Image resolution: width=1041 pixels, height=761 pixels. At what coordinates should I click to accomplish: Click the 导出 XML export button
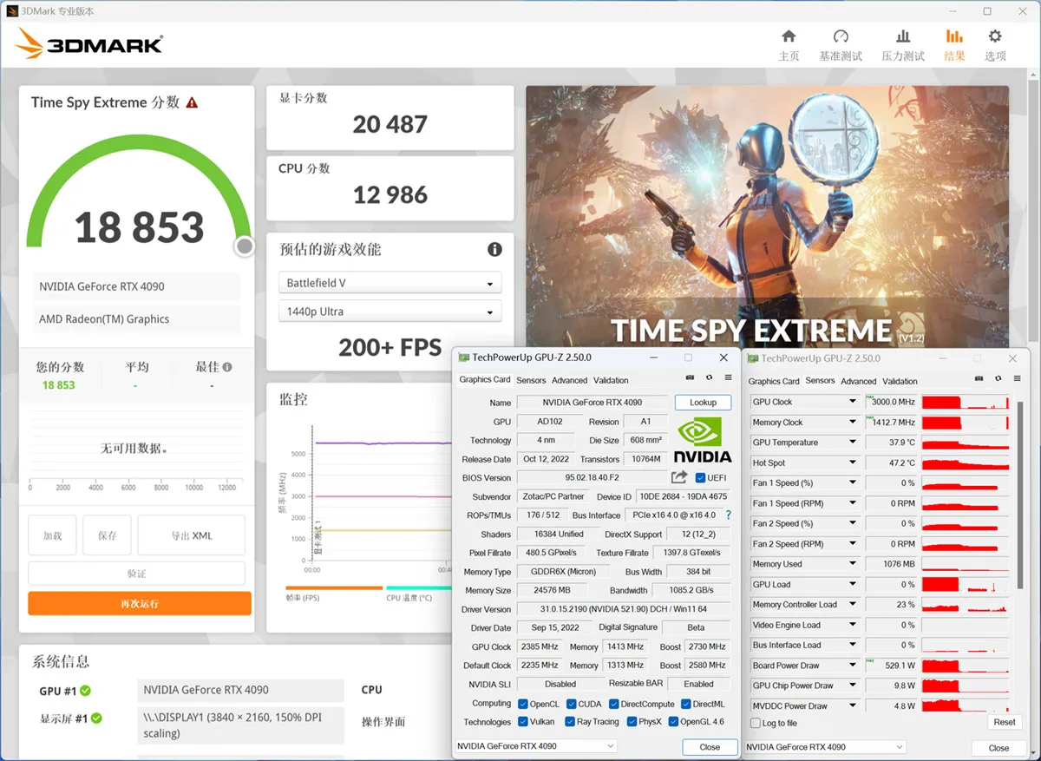click(192, 535)
